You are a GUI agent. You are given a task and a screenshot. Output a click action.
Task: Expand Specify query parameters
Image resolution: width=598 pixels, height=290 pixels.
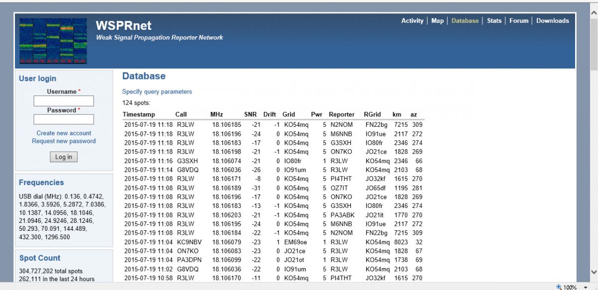pos(157,92)
